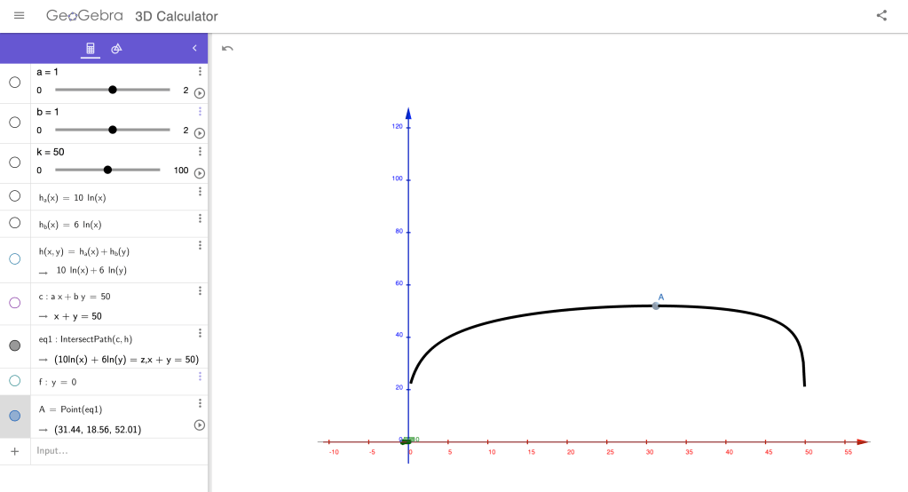The image size is (908, 492).
Task: Collapse the algebra side panel
Action: pyautogui.click(x=194, y=48)
